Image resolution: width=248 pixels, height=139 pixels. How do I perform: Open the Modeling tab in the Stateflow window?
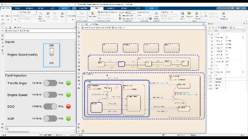point(110,8)
